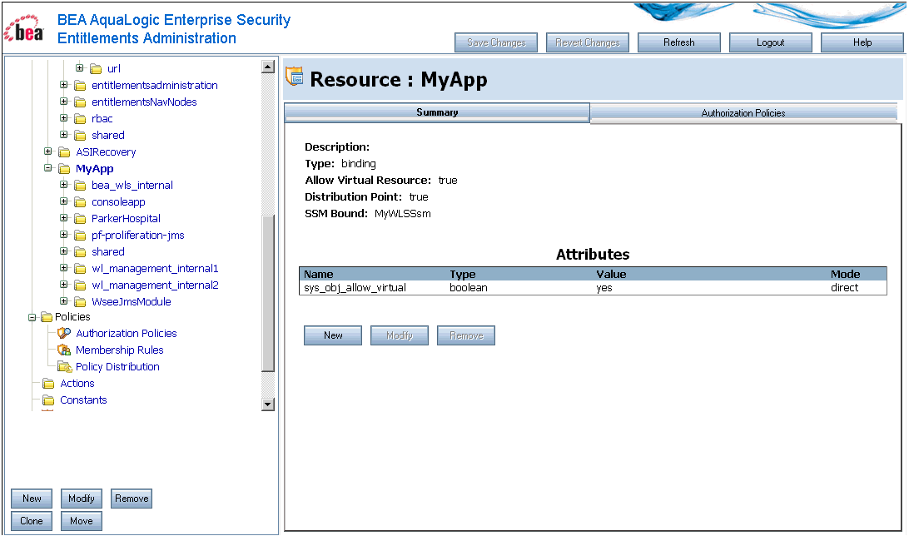Click the Save Changes button
This screenshot has height=536, width=909.
pos(496,42)
